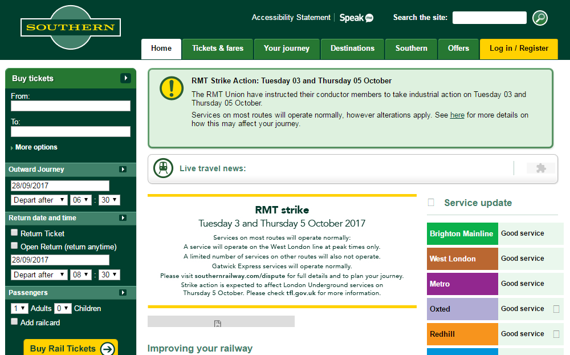Click the 'Live travel news:' label
The height and width of the screenshot is (355, 570).
pyautogui.click(x=213, y=168)
